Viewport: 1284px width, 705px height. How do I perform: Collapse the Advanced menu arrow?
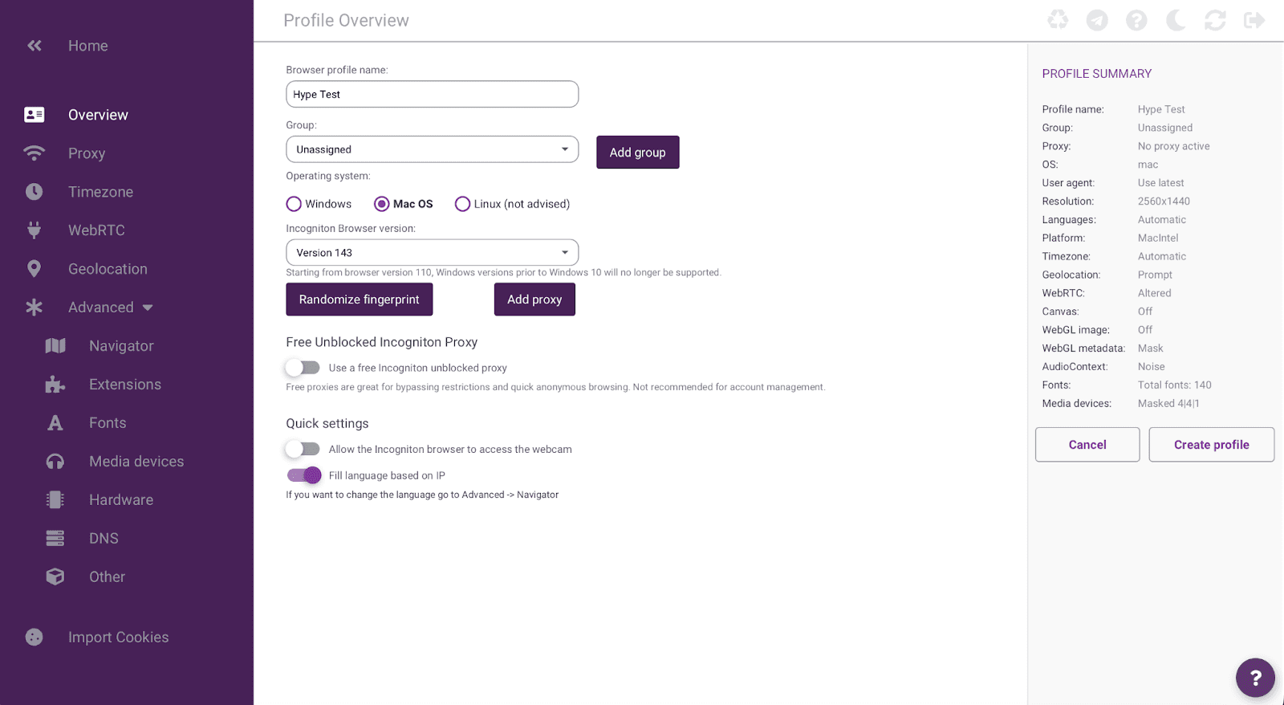[148, 308]
